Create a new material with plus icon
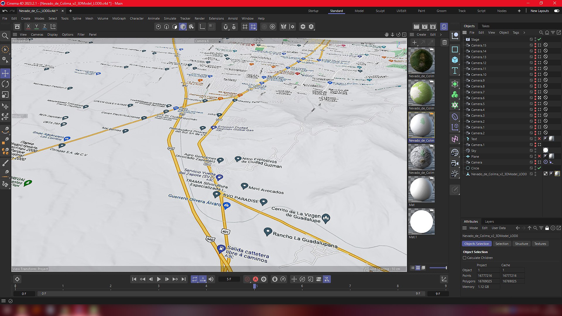The width and height of the screenshot is (562, 316). pos(414,42)
